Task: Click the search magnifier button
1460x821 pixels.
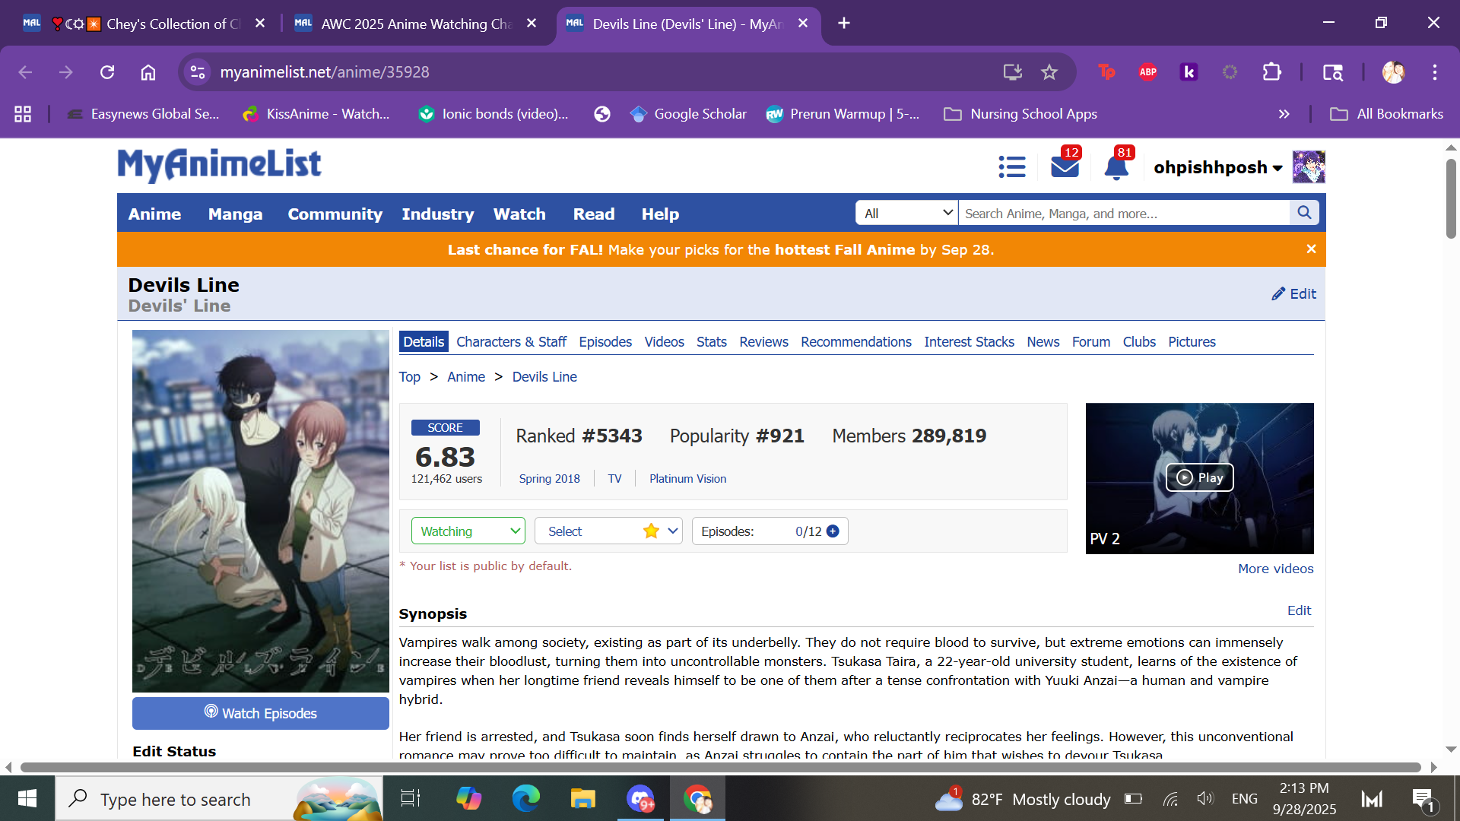Action: click(1304, 213)
